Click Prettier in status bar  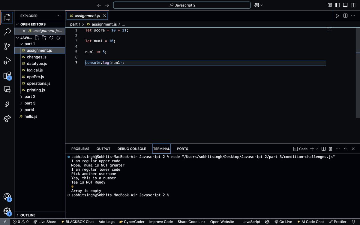point(337,222)
